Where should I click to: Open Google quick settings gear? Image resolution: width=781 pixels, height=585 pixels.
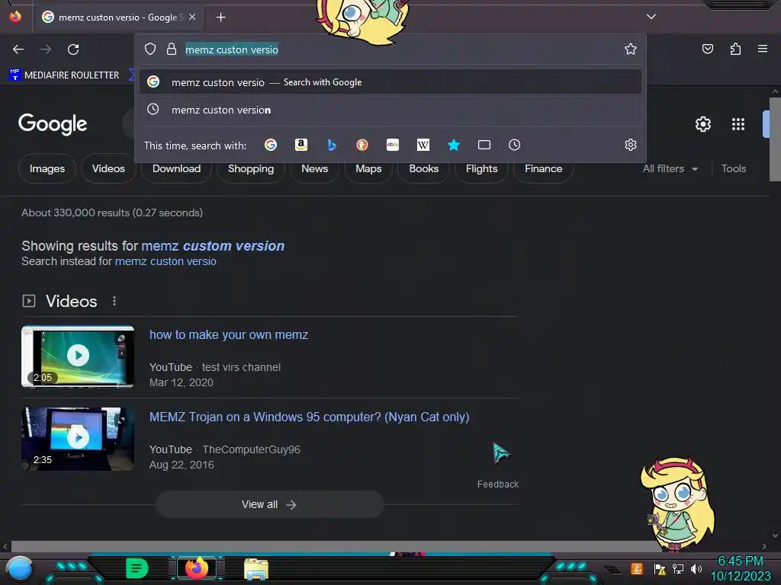point(702,124)
